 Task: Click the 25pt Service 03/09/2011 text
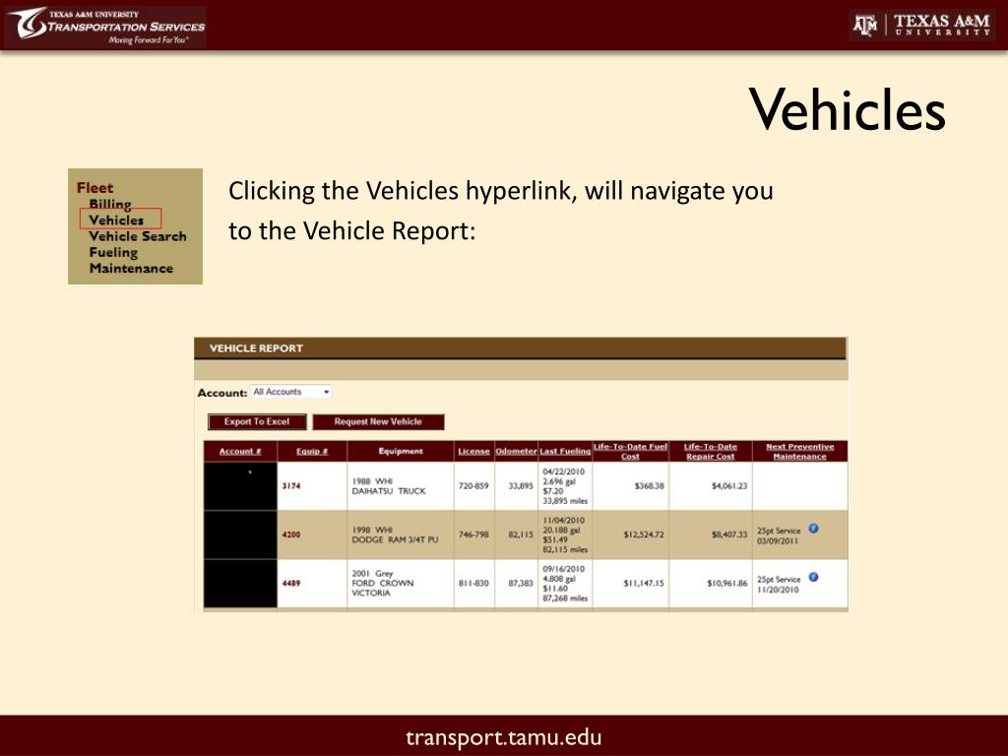779,535
